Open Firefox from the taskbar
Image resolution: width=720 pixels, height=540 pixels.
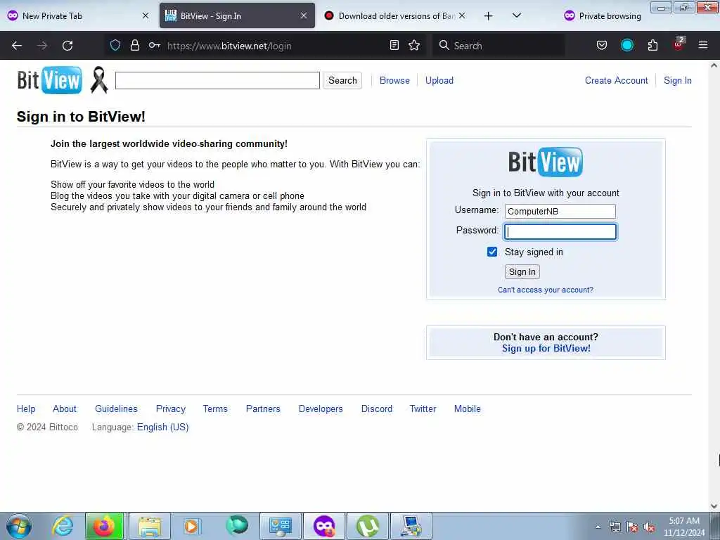point(104,526)
